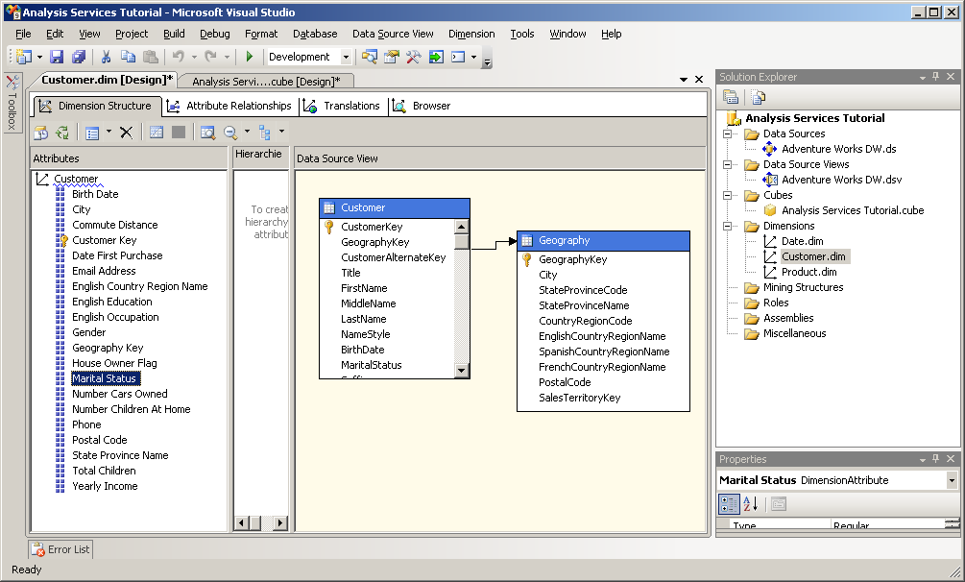
Task: Click the Add Business Intelligence icon
Action: coord(41,132)
